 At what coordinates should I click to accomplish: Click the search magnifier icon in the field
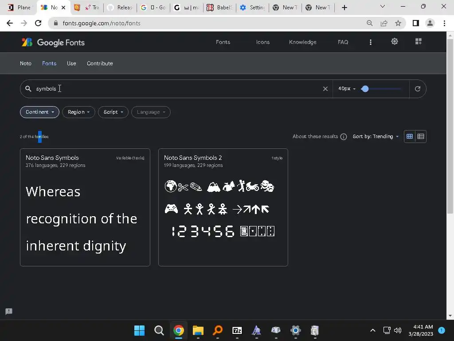coord(28,89)
